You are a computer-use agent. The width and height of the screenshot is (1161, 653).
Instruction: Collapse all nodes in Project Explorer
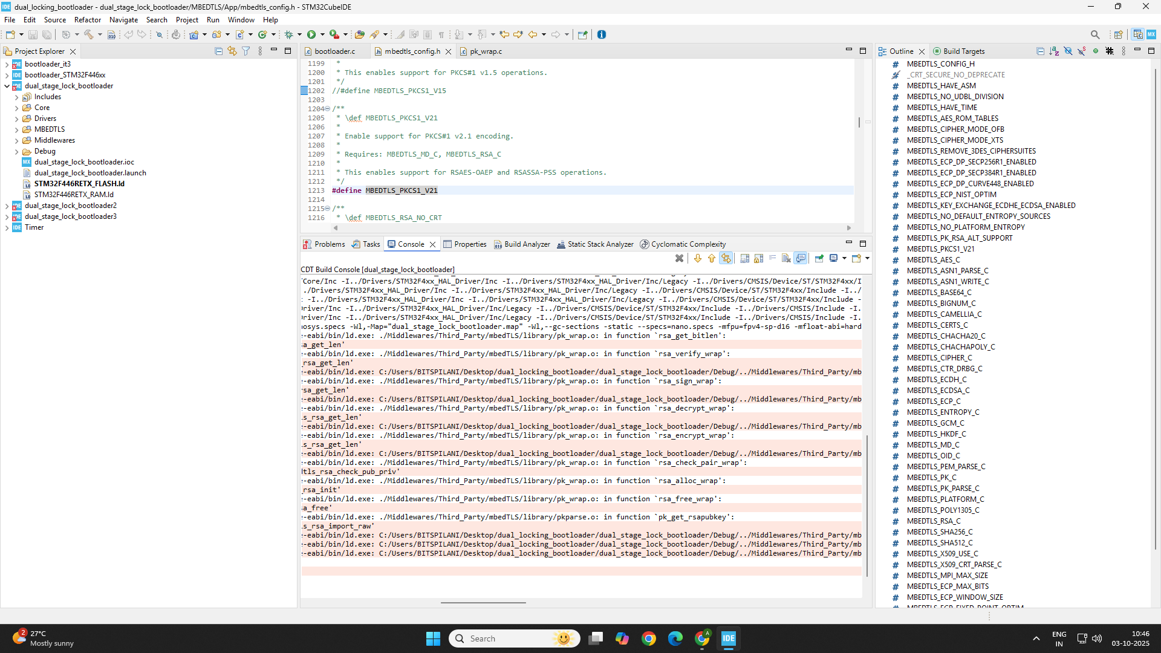[x=218, y=51]
